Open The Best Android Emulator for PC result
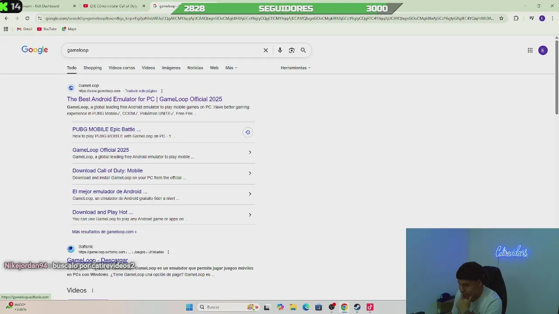Viewport: 559px width, 314px height. [145, 99]
